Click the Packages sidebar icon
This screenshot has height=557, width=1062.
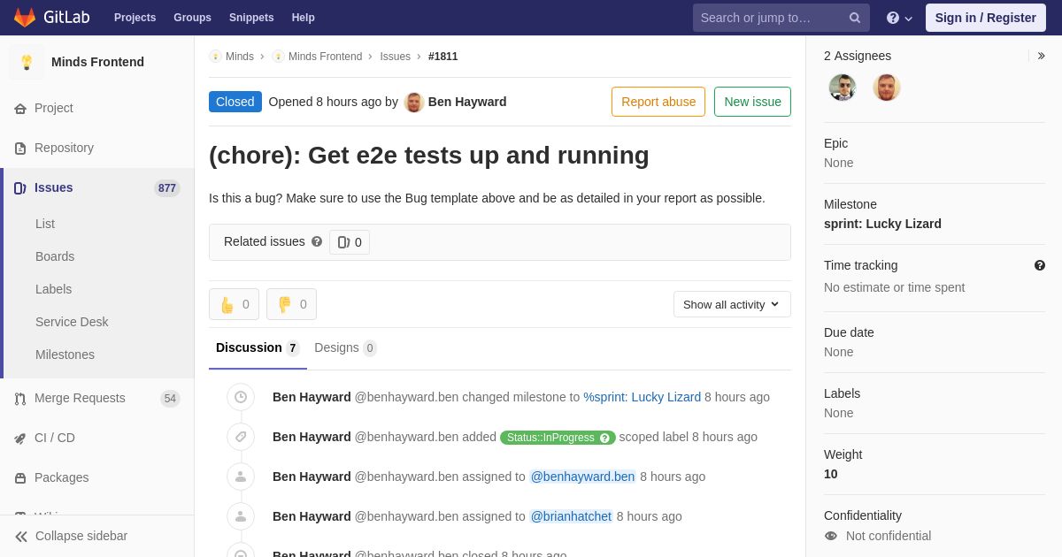point(20,478)
